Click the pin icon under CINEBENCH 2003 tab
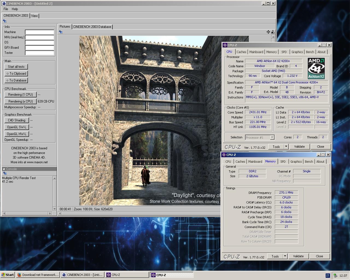The height and width of the screenshot is (280, 350). pos(5,21)
